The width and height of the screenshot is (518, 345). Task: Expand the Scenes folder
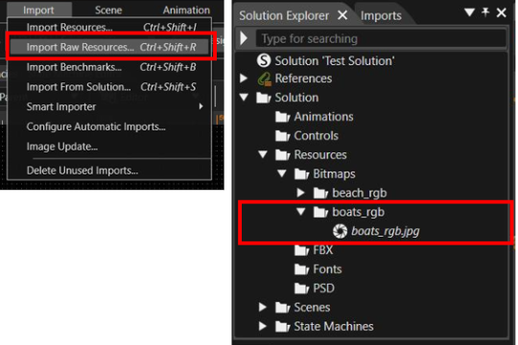coord(263,307)
